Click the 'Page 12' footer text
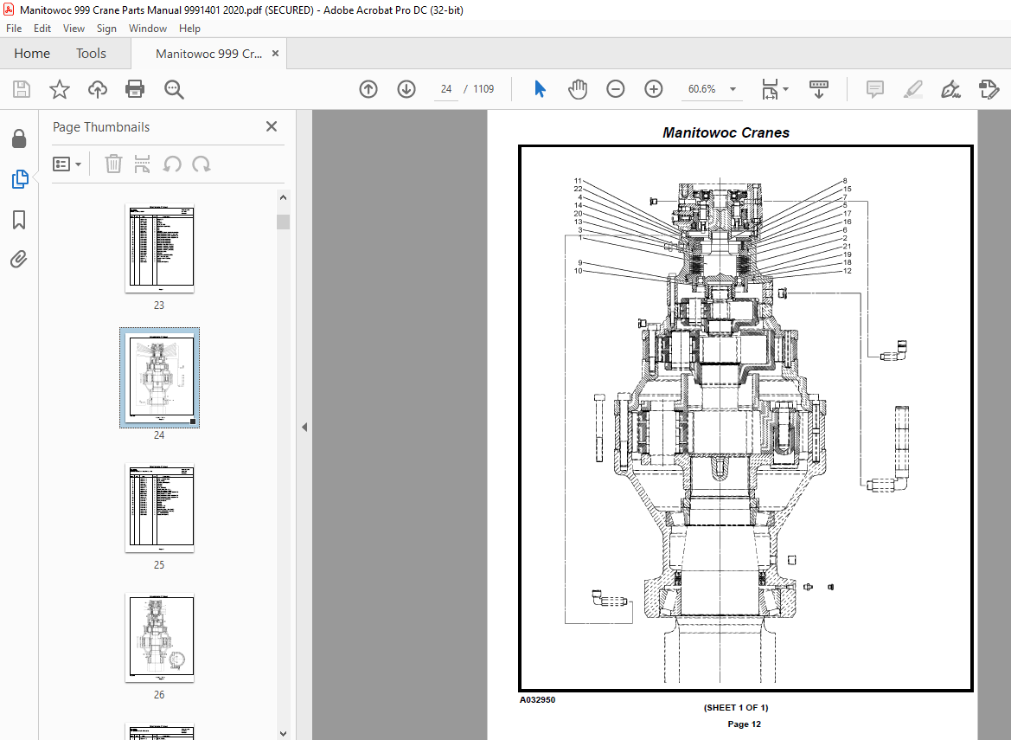This screenshot has height=740, width=1011. coord(744,724)
